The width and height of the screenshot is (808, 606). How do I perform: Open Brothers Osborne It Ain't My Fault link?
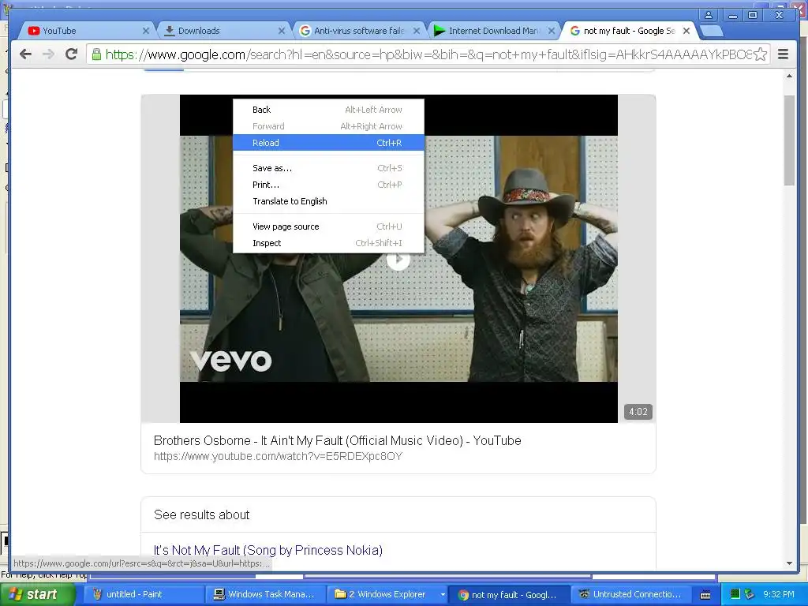pos(338,440)
